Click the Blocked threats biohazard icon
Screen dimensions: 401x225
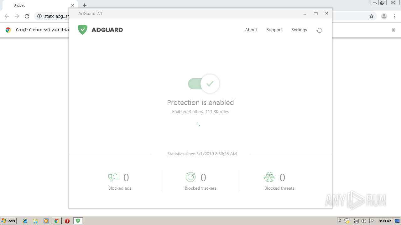(x=269, y=177)
